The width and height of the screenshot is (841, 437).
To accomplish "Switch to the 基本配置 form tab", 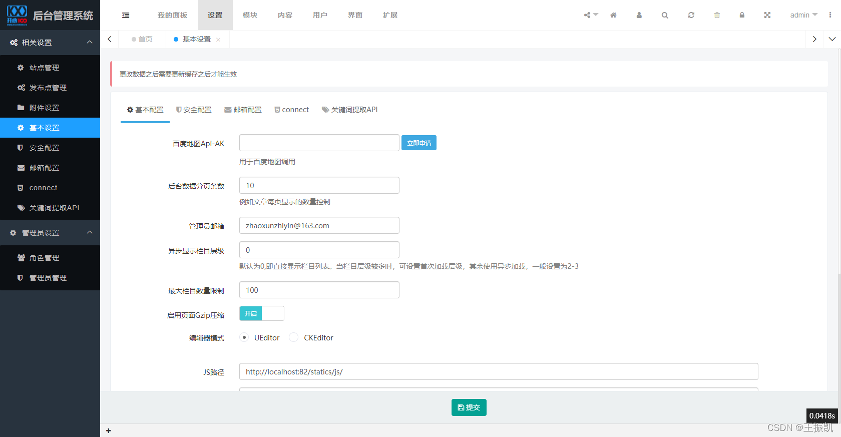I will (x=145, y=110).
